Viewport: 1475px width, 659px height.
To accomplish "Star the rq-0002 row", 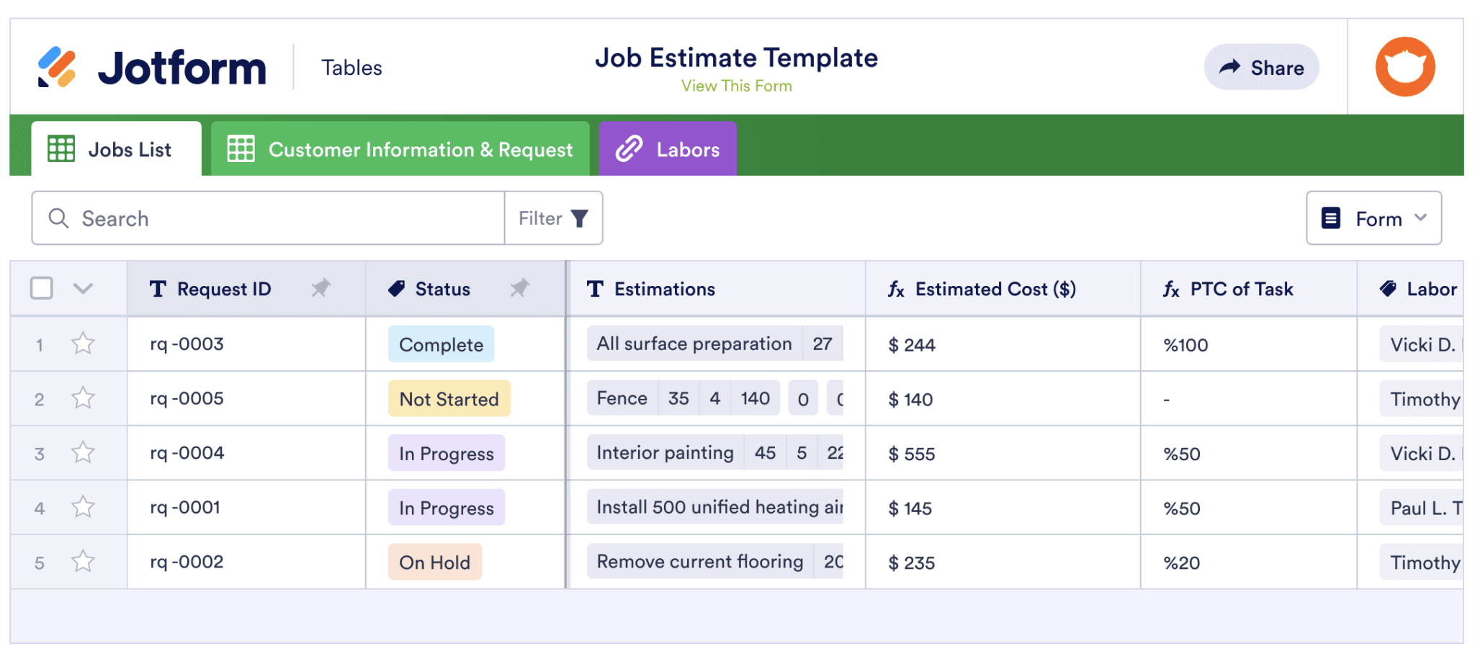I will click(81, 561).
